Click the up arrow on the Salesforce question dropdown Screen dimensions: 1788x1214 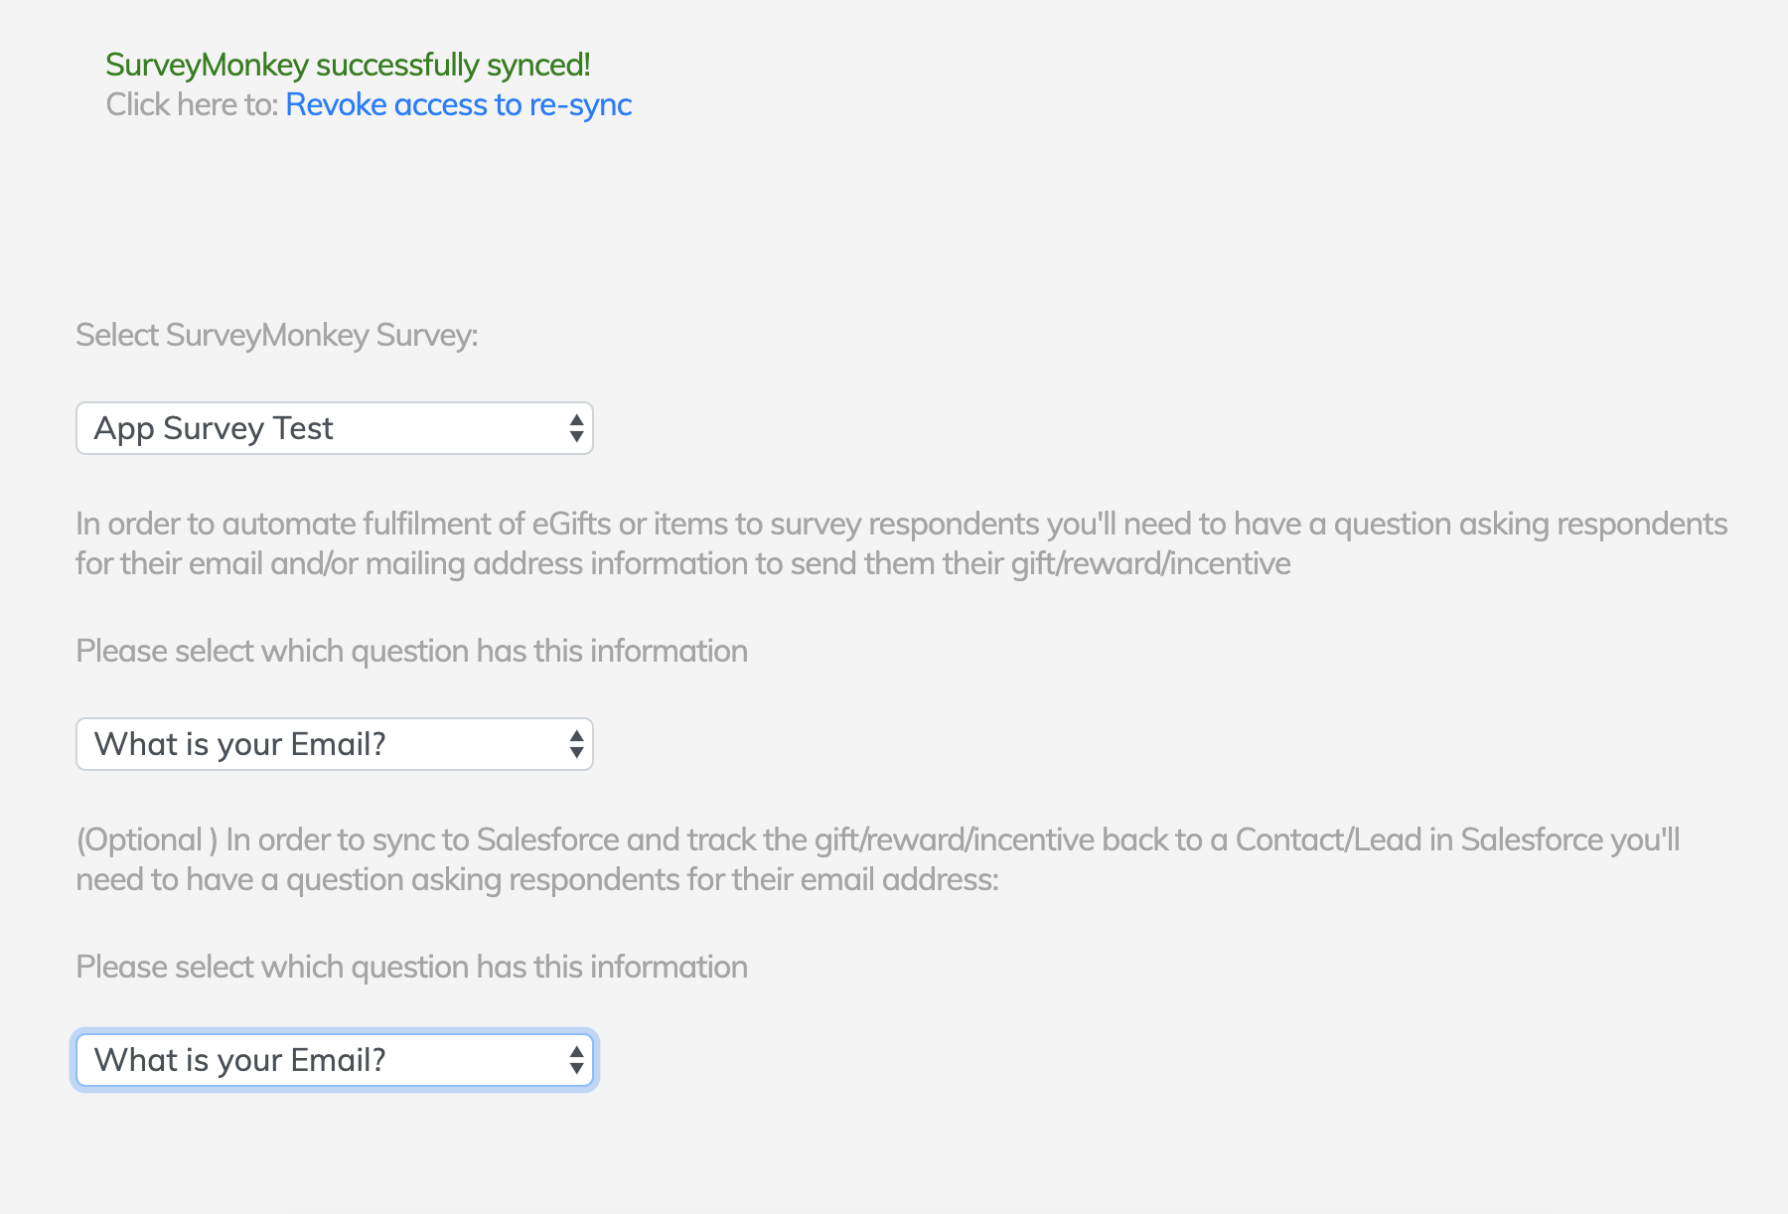tap(576, 1052)
